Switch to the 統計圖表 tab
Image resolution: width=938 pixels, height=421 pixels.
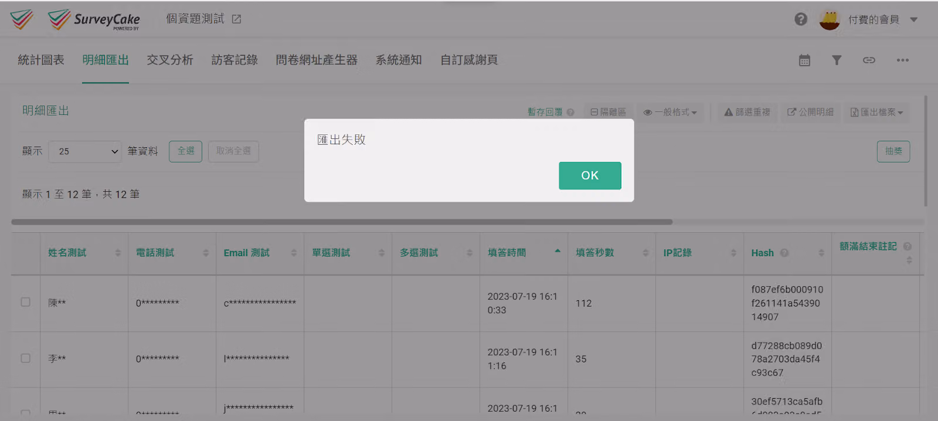pos(41,60)
